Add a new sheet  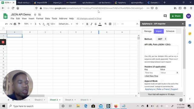pyautogui.click(x=8, y=100)
